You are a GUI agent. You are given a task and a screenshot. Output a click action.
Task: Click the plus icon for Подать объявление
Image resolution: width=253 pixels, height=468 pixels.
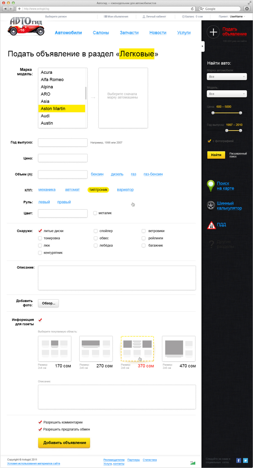(214, 32)
